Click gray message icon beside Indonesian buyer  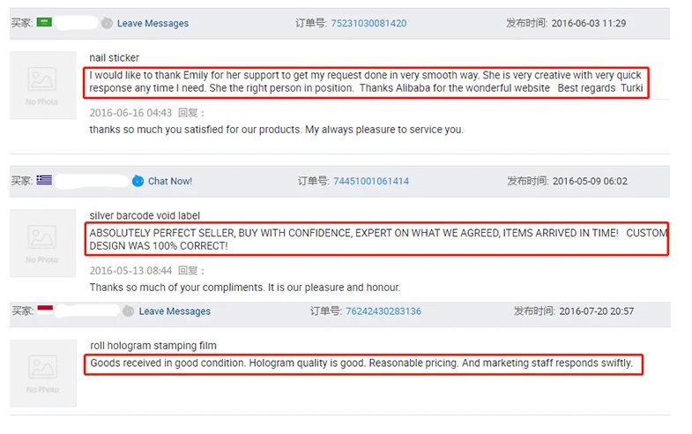coord(129,311)
